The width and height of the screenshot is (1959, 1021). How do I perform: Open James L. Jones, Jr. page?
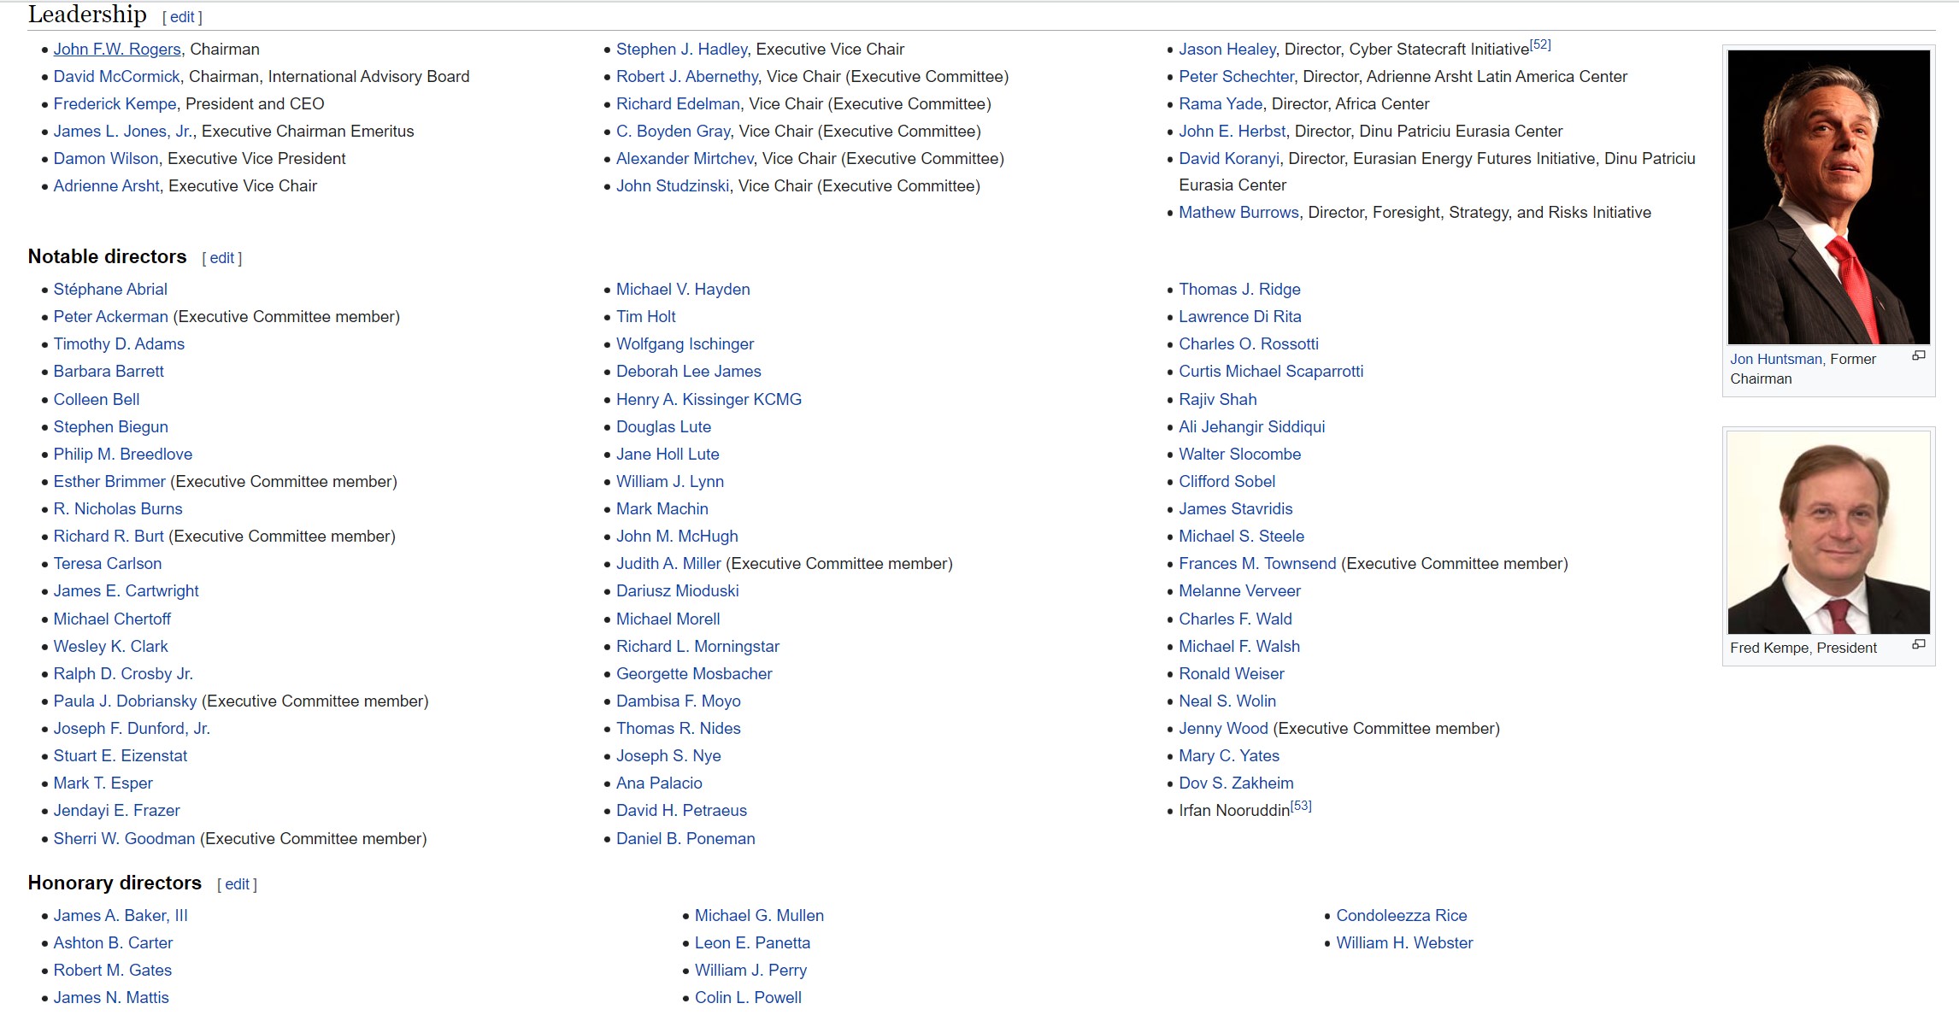tap(123, 132)
